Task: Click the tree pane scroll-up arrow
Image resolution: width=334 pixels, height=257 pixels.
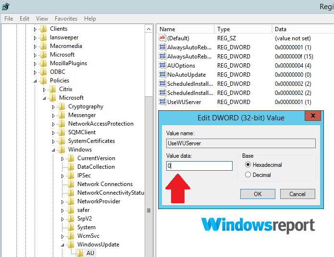Action: click(x=148, y=29)
